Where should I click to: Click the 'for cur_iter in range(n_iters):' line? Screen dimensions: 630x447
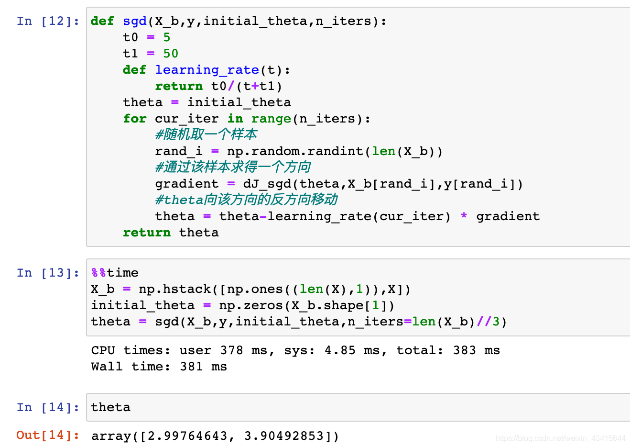pyautogui.click(x=247, y=119)
